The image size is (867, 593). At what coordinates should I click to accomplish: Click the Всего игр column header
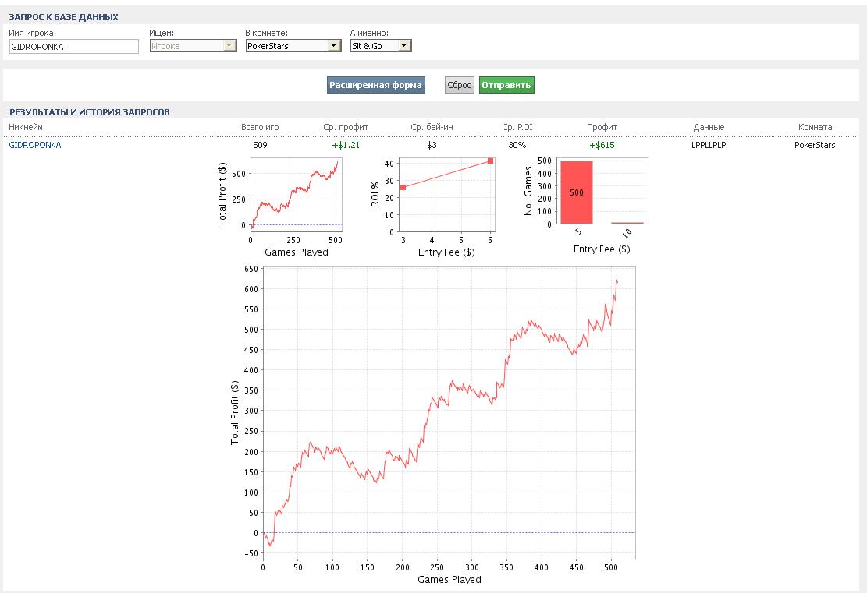tap(260, 127)
